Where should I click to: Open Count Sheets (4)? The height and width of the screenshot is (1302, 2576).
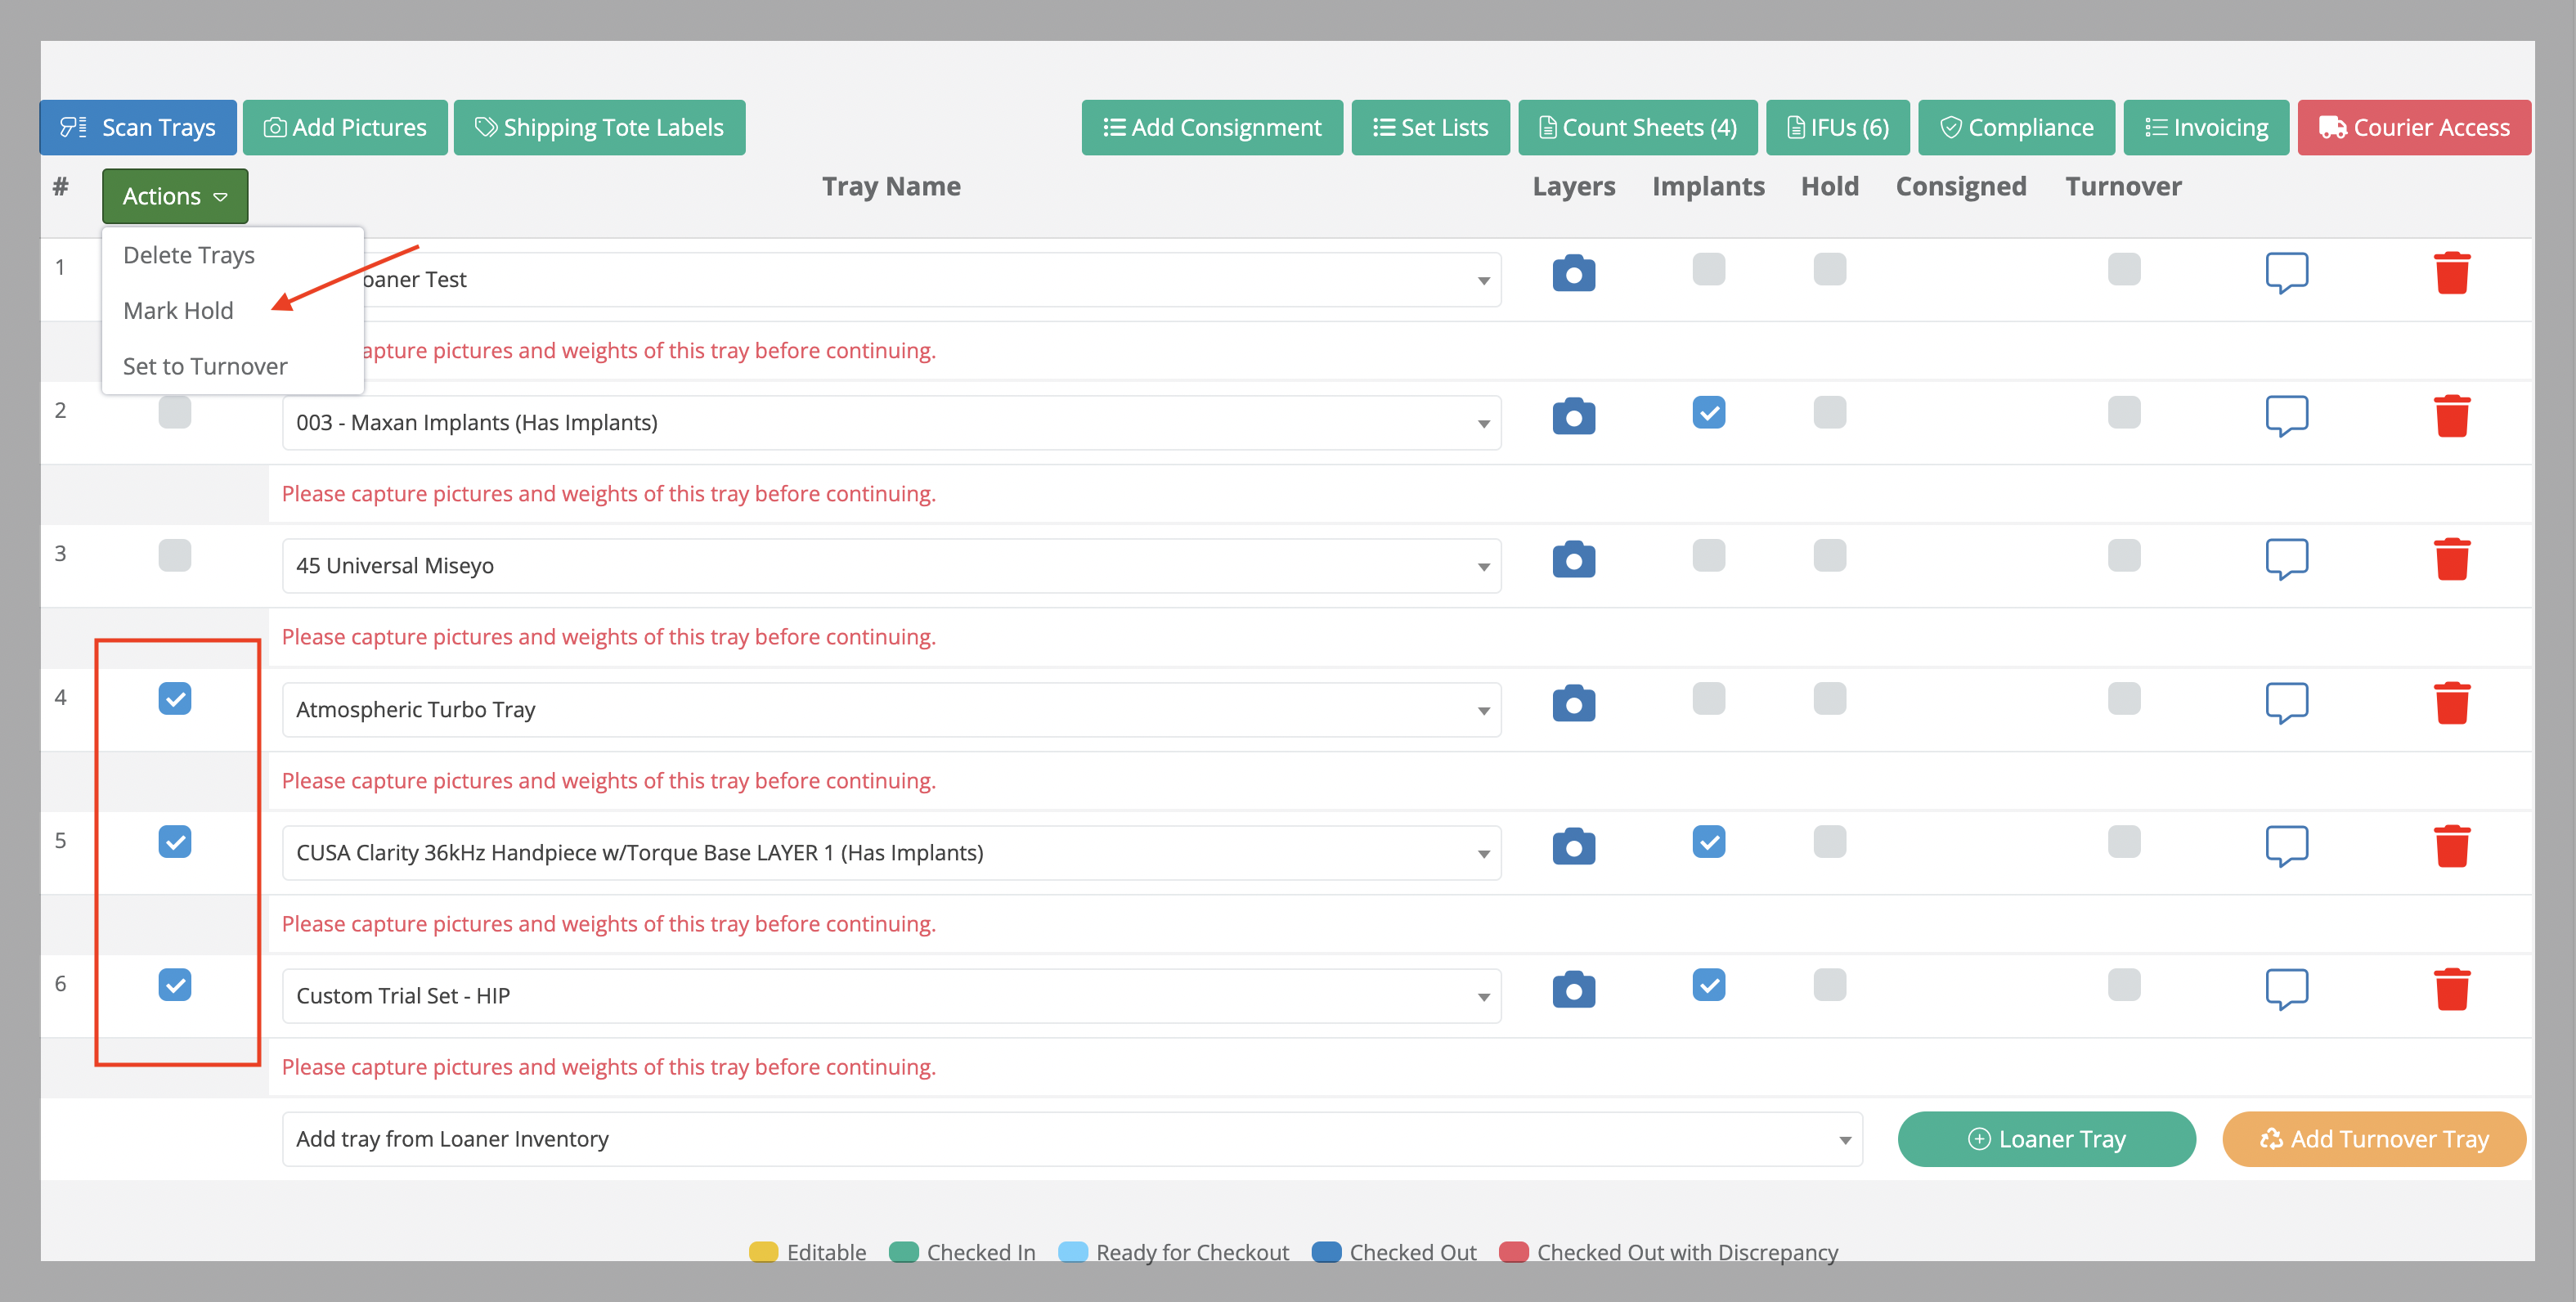[1638, 127]
